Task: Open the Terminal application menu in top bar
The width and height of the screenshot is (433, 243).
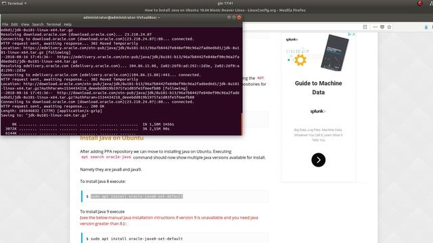Action: pos(14,3)
